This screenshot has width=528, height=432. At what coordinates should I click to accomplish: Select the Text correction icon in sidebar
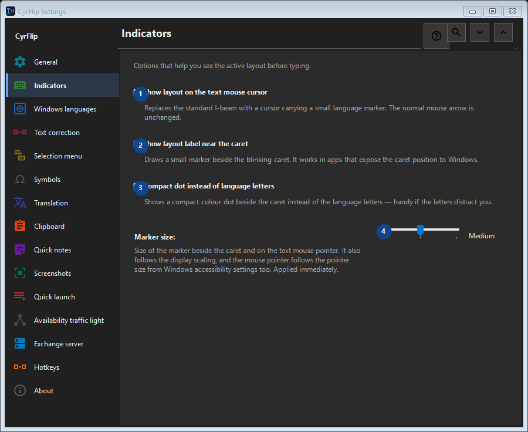pyautogui.click(x=20, y=133)
